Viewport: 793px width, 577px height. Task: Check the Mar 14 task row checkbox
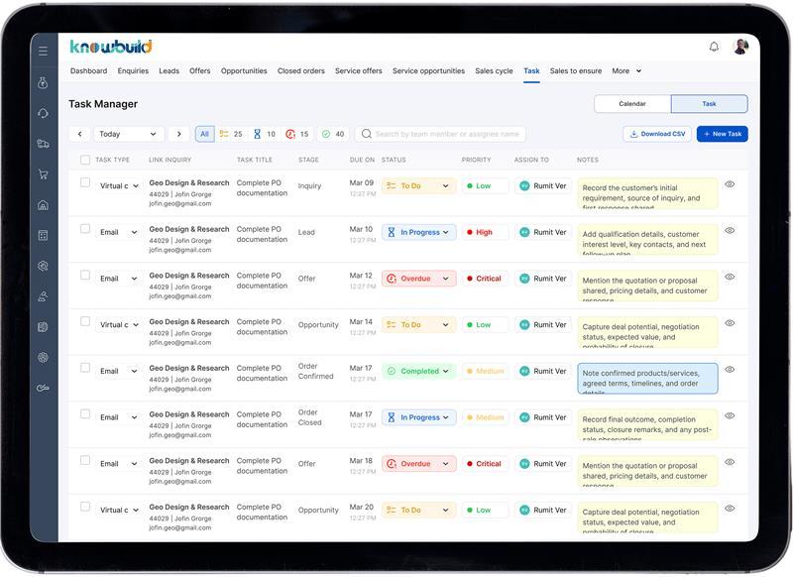pos(85,321)
